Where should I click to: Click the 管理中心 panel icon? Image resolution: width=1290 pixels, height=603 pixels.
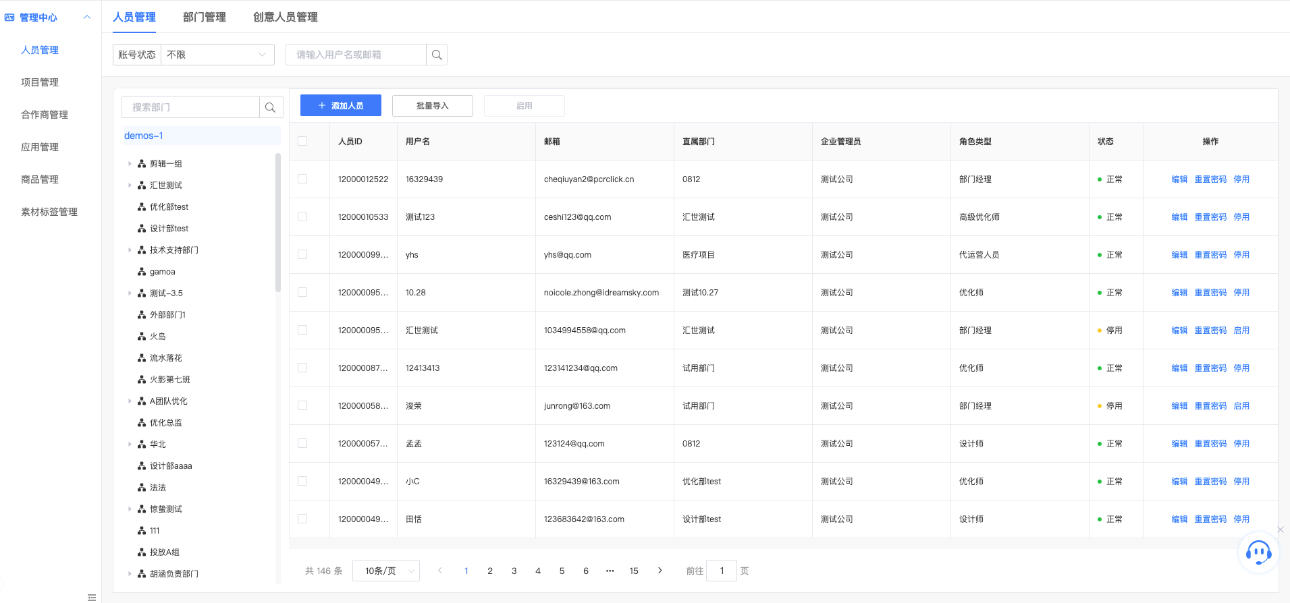(x=9, y=18)
